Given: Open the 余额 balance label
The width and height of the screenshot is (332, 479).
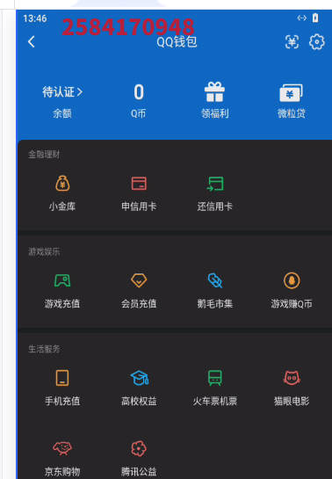Looking at the screenshot, I should pos(62,113).
